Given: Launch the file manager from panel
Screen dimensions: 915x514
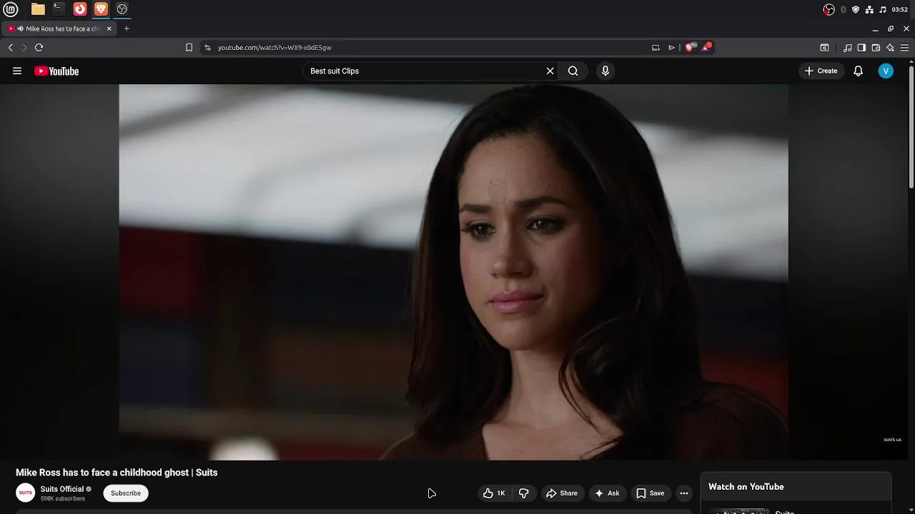Looking at the screenshot, I should (x=38, y=9).
